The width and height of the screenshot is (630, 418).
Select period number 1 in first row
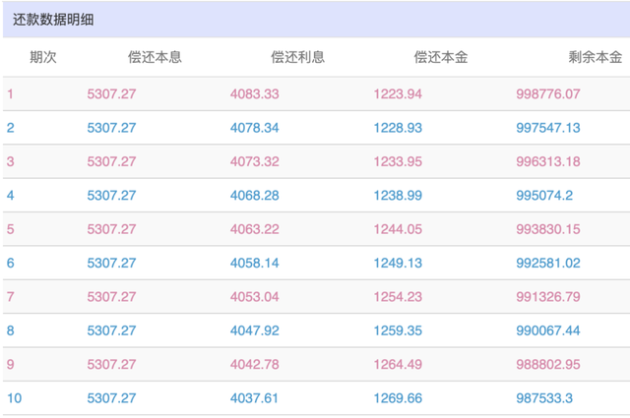click(x=10, y=94)
